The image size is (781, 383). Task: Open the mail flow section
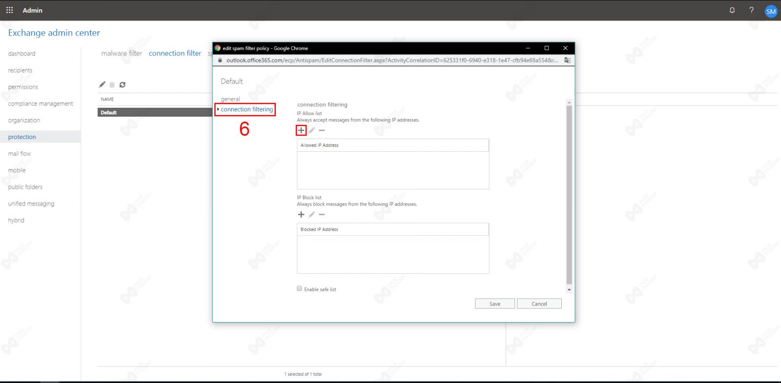(x=20, y=154)
